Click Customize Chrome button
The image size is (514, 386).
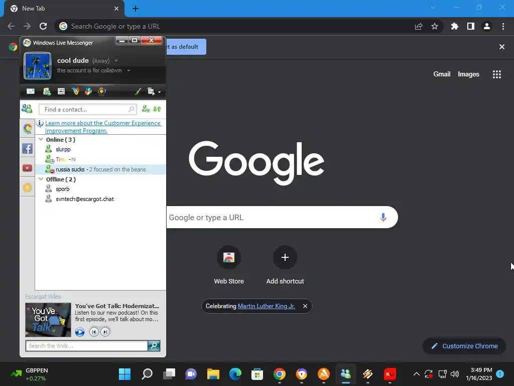point(464,346)
